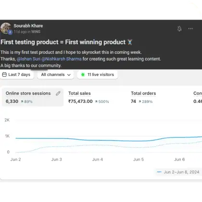The image size is (202, 202).
Task: Click the trophy emoji in post title
Action: tap(130, 42)
